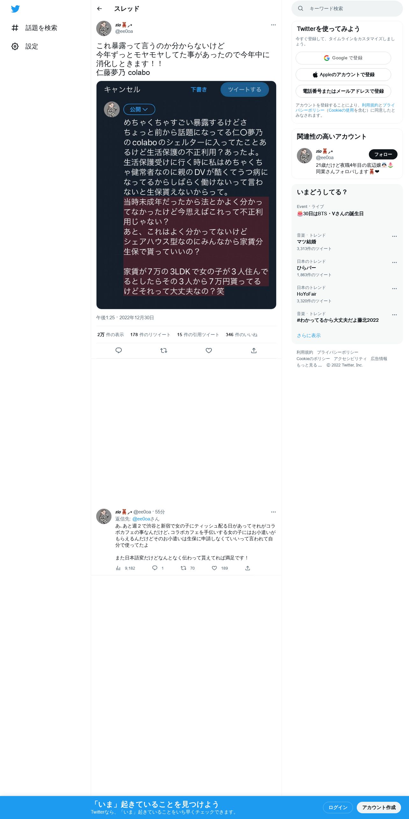Open more options on the reply tweet
Viewport: 409px width, 819px height.
pyautogui.click(x=273, y=512)
